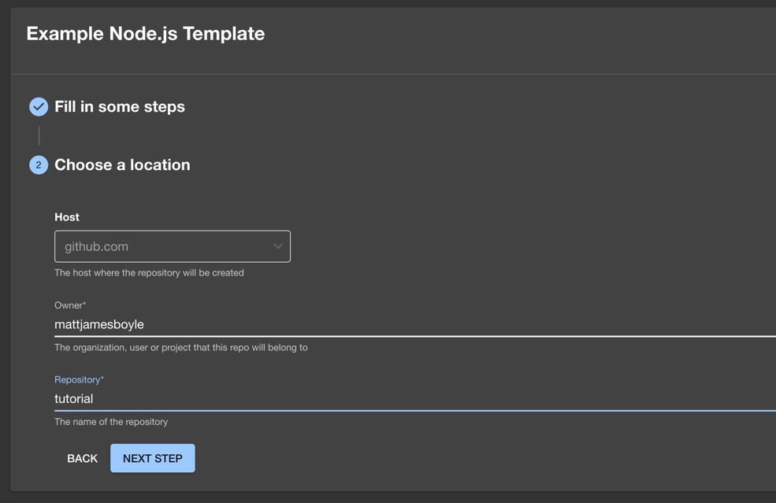776x503 pixels.
Task: Go back to Fill in some steps
Action: pos(119,107)
